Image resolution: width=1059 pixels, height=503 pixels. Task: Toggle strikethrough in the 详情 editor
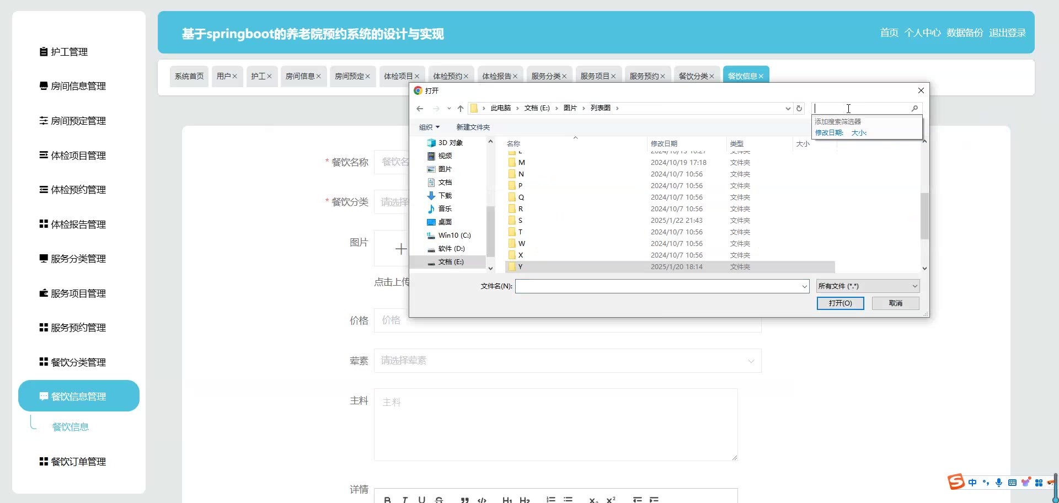coord(439,500)
